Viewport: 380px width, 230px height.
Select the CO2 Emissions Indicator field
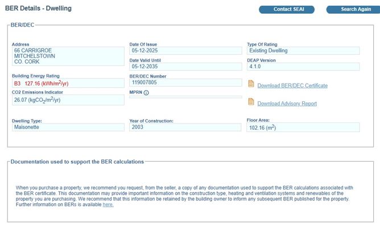click(68, 100)
